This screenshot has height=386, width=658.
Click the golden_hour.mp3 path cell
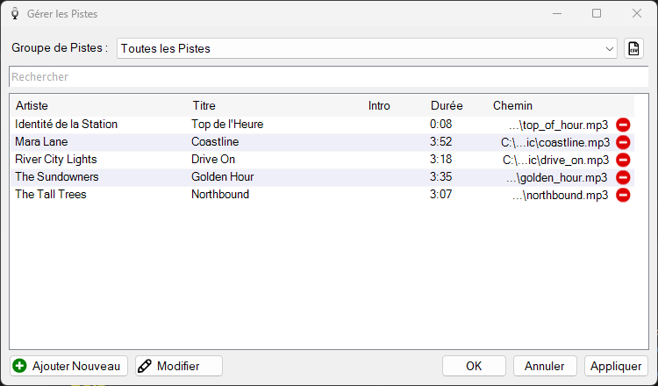pyautogui.click(x=556, y=178)
